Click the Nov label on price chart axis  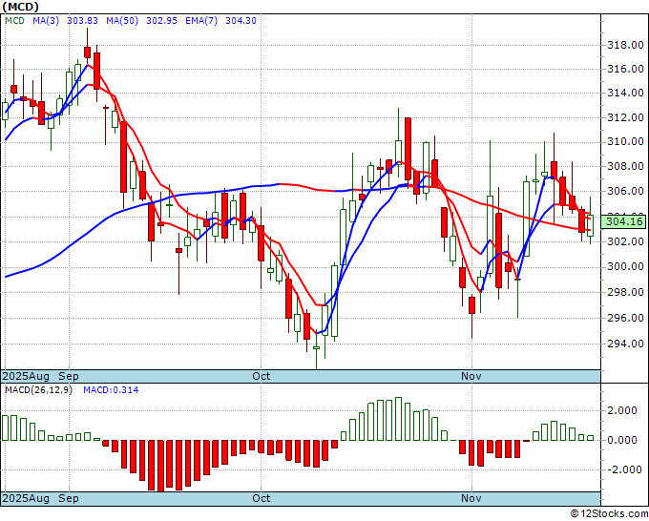click(471, 377)
